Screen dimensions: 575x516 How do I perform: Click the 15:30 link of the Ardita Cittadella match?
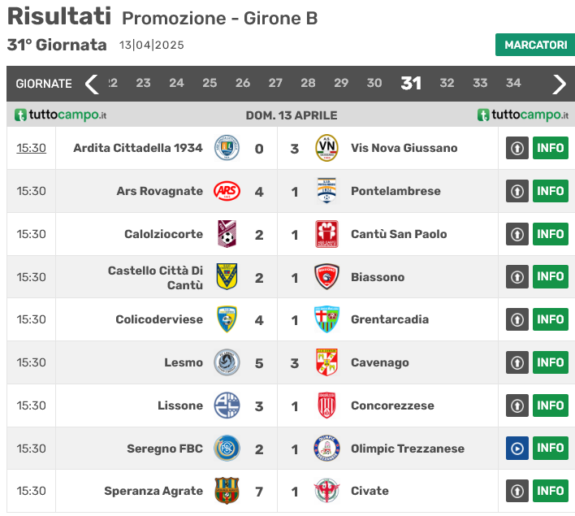[32, 148]
